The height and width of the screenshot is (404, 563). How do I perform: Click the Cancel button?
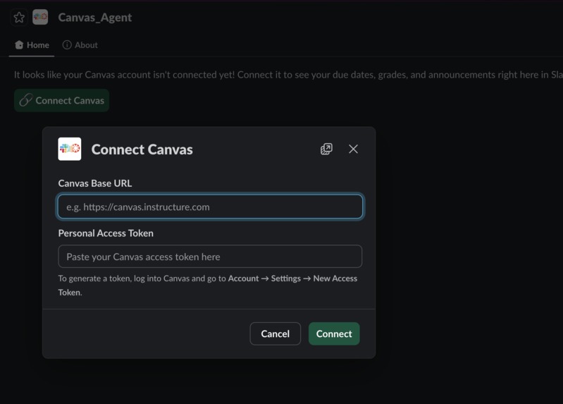tap(275, 333)
